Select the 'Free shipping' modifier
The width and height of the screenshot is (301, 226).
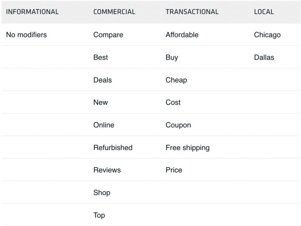(188, 148)
